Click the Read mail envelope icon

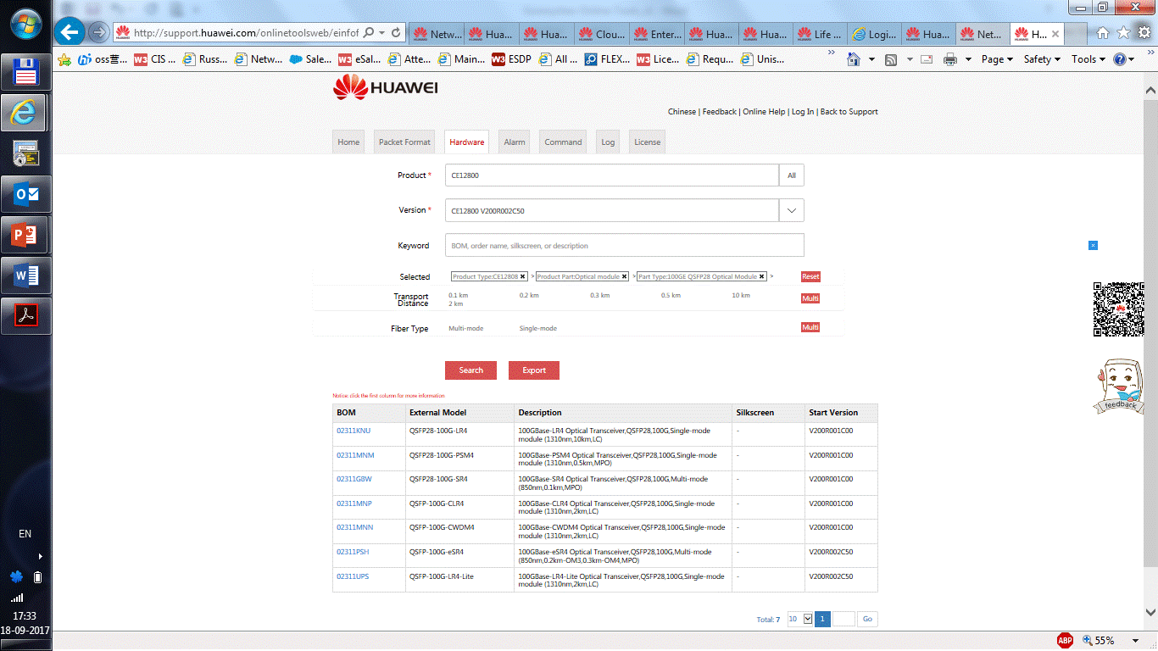pos(927,59)
